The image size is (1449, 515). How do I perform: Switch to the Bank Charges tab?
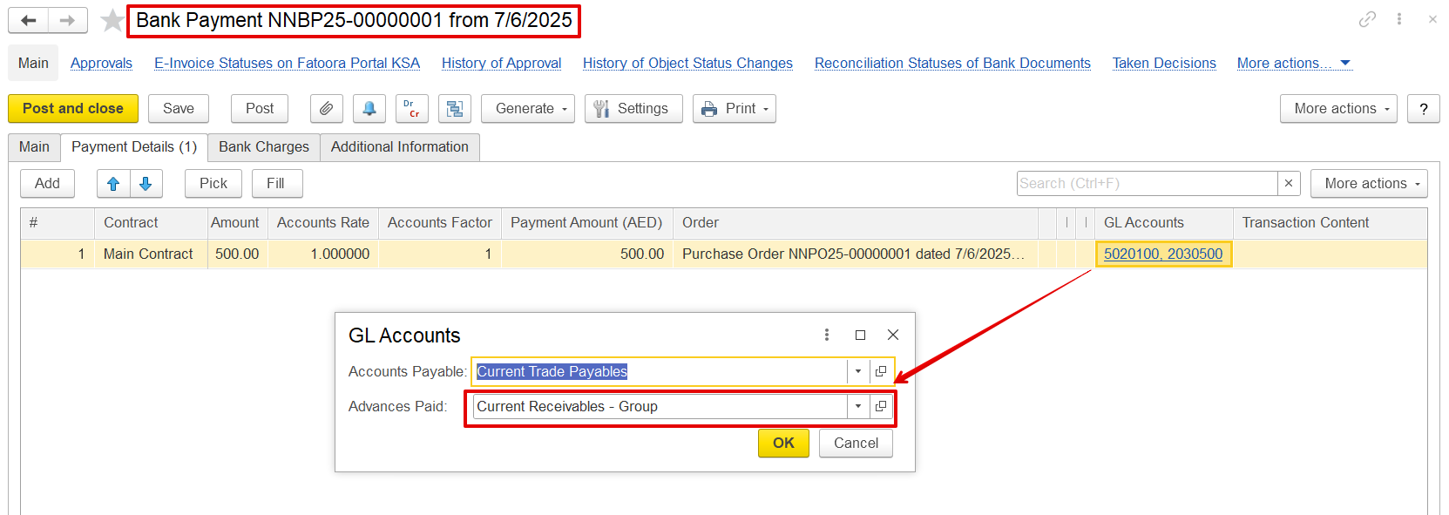(x=263, y=147)
